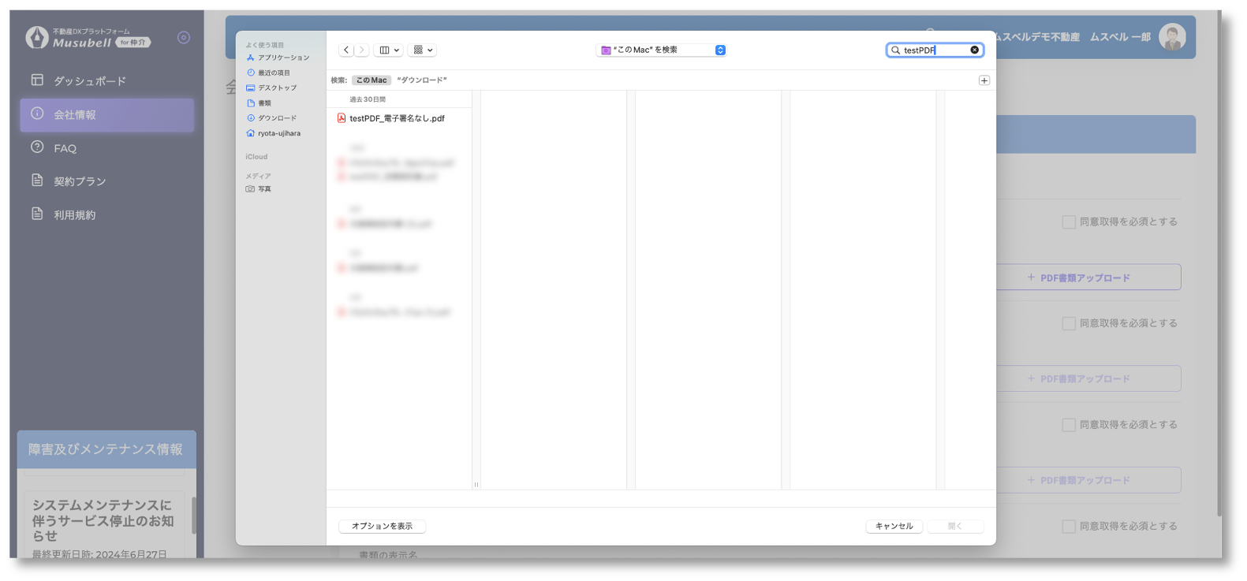Check the first 同意取得を必須とする checkbox
Image resolution: width=1247 pixels, height=581 pixels.
(1069, 222)
